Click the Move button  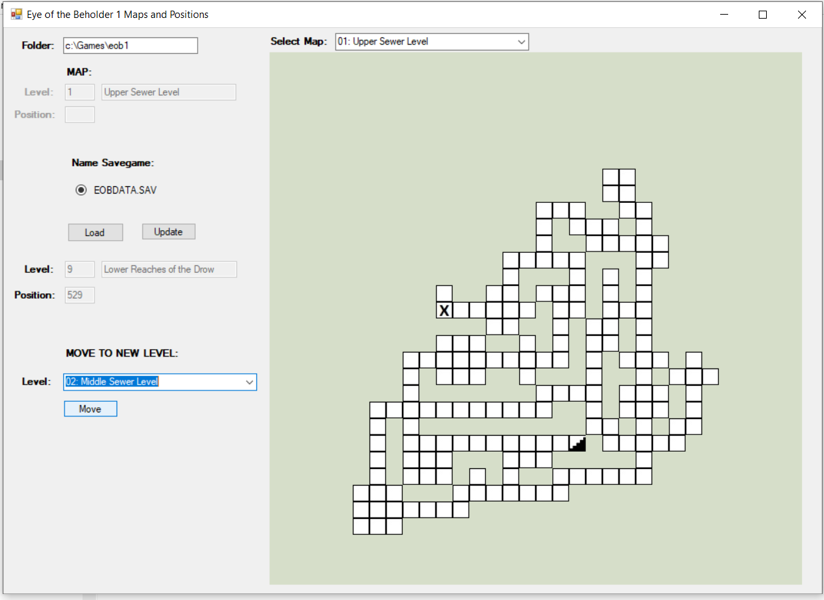click(x=91, y=408)
